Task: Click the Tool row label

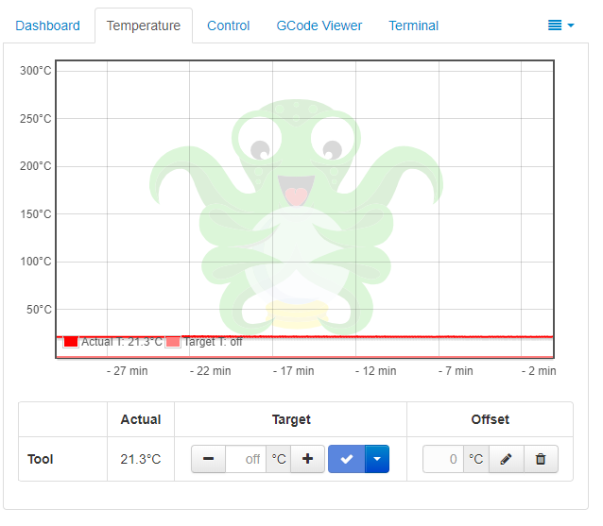Action: pyautogui.click(x=41, y=459)
